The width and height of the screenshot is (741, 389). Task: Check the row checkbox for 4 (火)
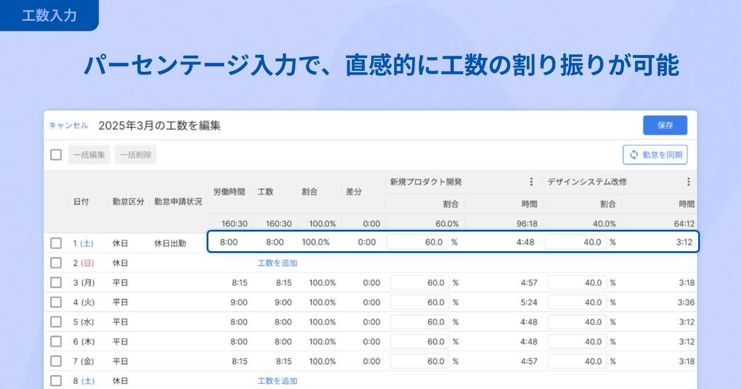point(56,302)
